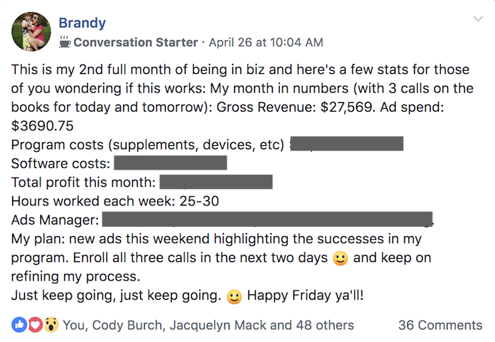Click the redacted block beside Software costs
495x342 pixels.
click(171, 162)
